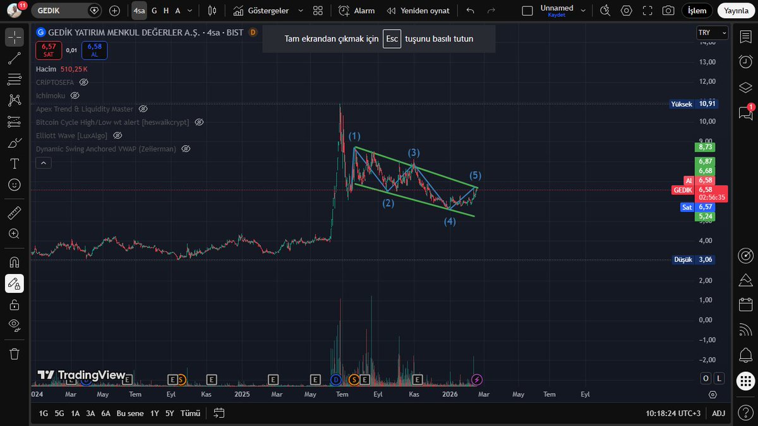The height and width of the screenshot is (426, 758).
Task: Open the chart style candles selector
Action: 212,11
